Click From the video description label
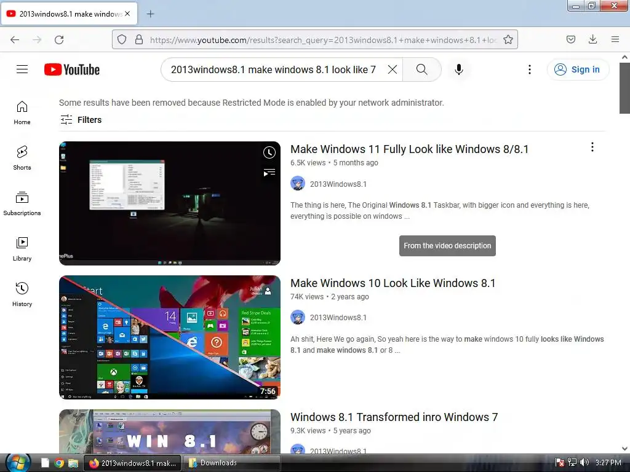This screenshot has height=472, width=630. point(447,246)
